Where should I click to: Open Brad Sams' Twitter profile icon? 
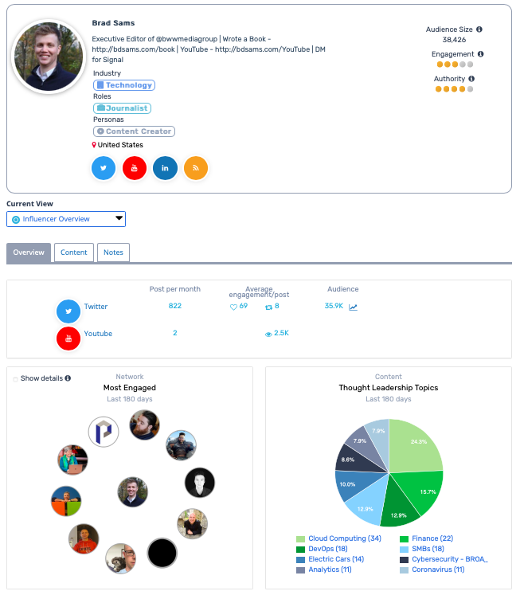pyautogui.click(x=104, y=168)
